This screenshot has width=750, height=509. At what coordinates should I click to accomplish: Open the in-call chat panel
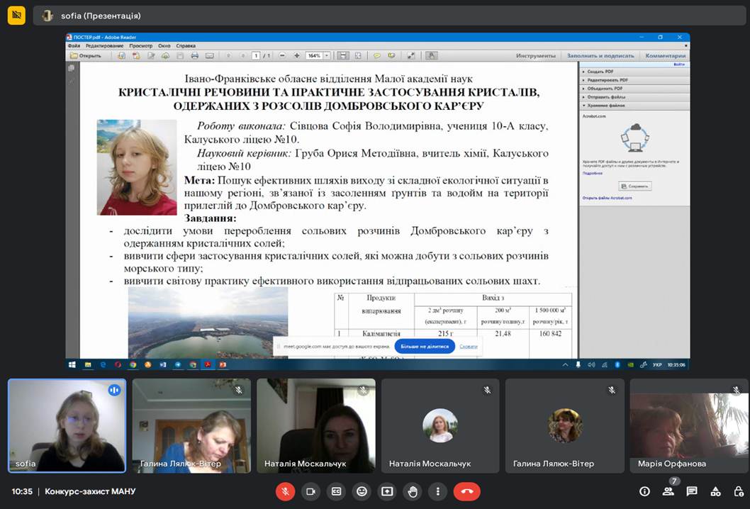point(692,491)
